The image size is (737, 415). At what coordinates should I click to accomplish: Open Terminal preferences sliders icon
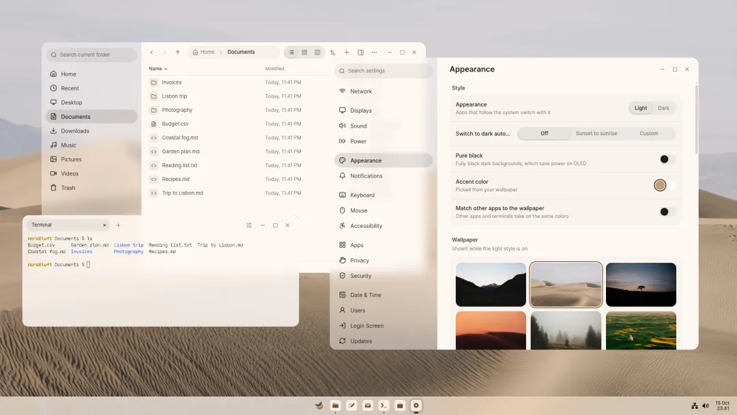pyautogui.click(x=249, y=225)
